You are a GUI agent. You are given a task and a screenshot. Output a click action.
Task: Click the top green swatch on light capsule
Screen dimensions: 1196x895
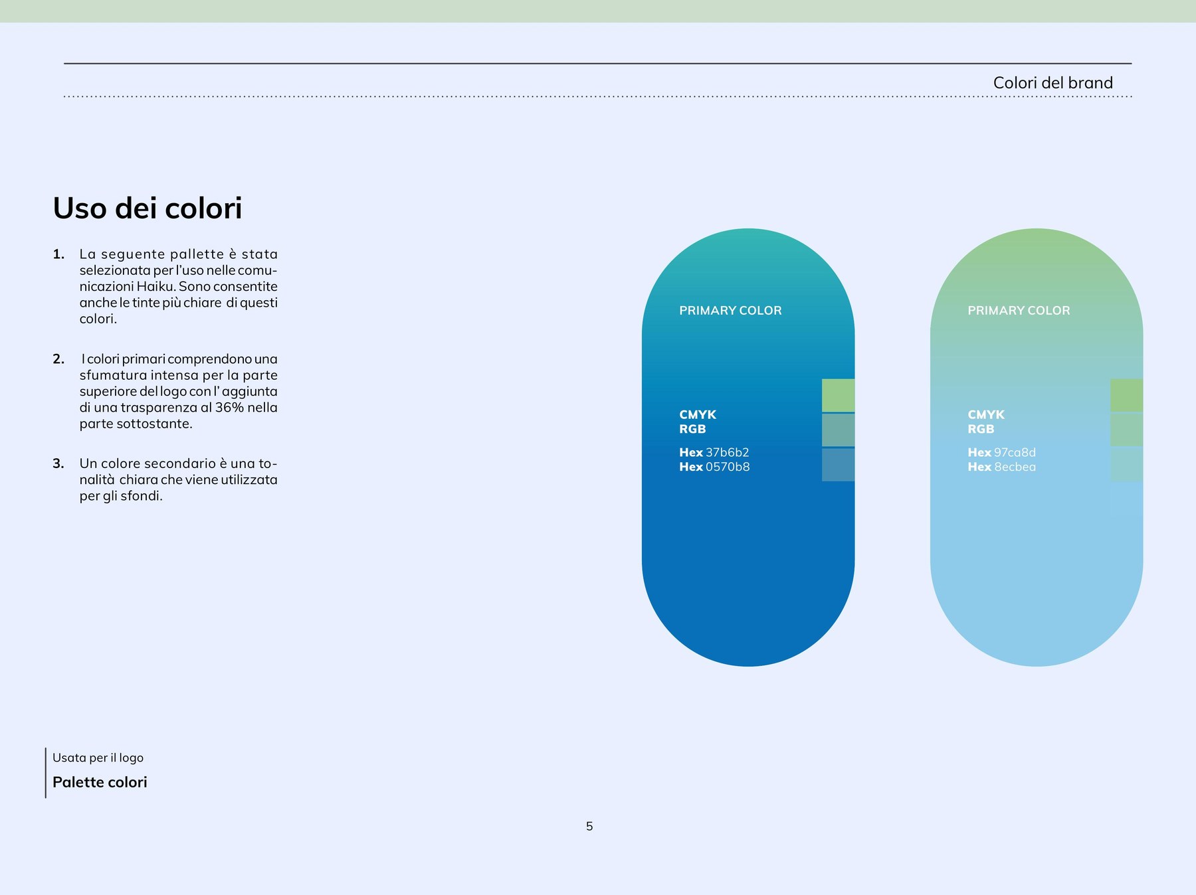tap(1127, 395)
